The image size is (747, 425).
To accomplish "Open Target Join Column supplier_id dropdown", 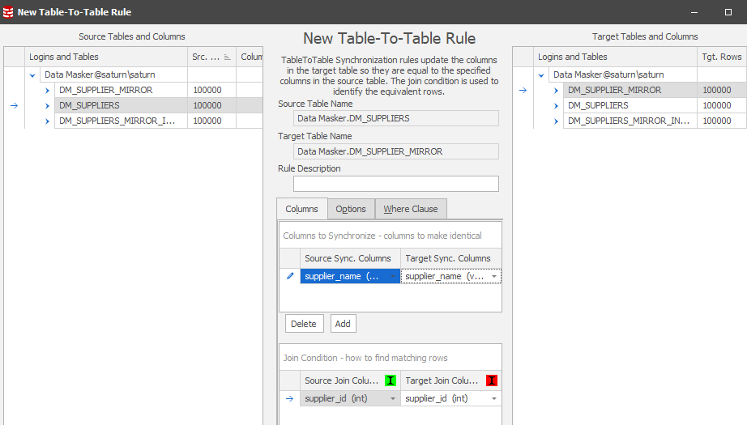I will click(x=493, y=399).
